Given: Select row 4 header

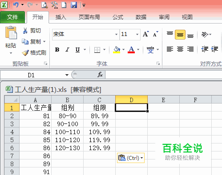Looking at the screenshot, I should [12, 132].
